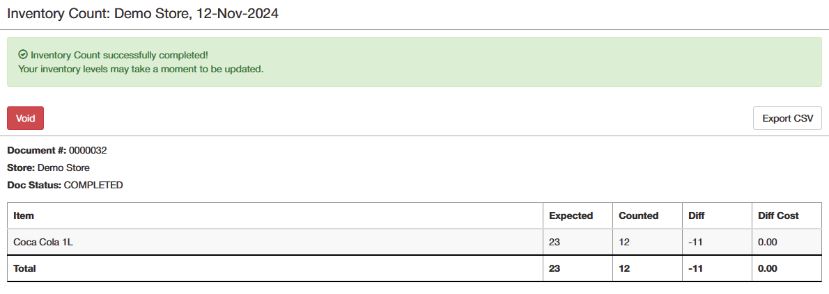Image resolution: width=829 pixels, height=294 pixels.
Task: Click the Coca Cola diff value -11
Action: [x=695, y=243]
